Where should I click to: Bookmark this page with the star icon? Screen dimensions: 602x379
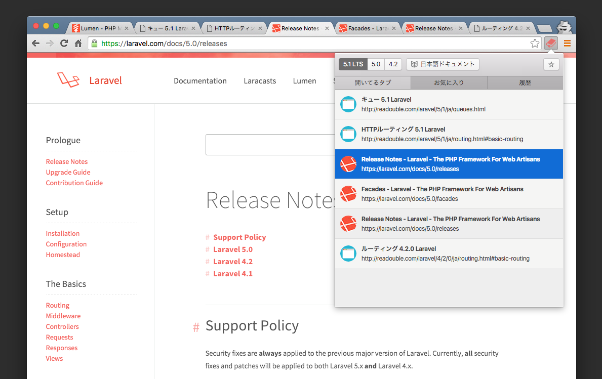pyautogui.click(x=535, y=44)
